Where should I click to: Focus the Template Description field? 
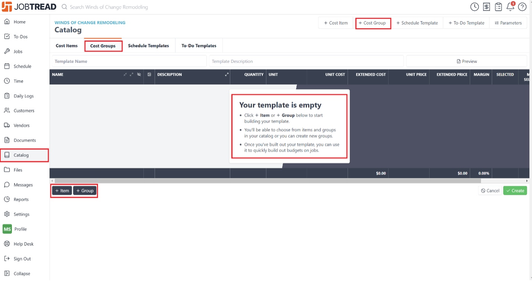[x=306, y=61]
